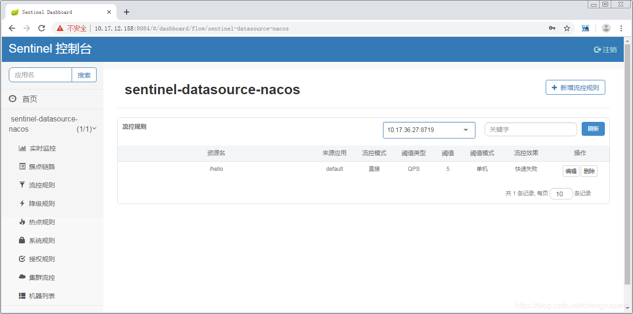This screenshot has height=314, width=633.
Task: Click the insecure warning triangle icon
Action: coord(60,28)
